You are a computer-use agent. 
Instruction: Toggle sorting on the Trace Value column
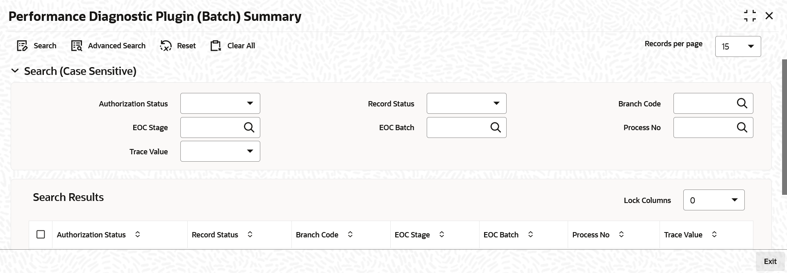coord(715,234)
